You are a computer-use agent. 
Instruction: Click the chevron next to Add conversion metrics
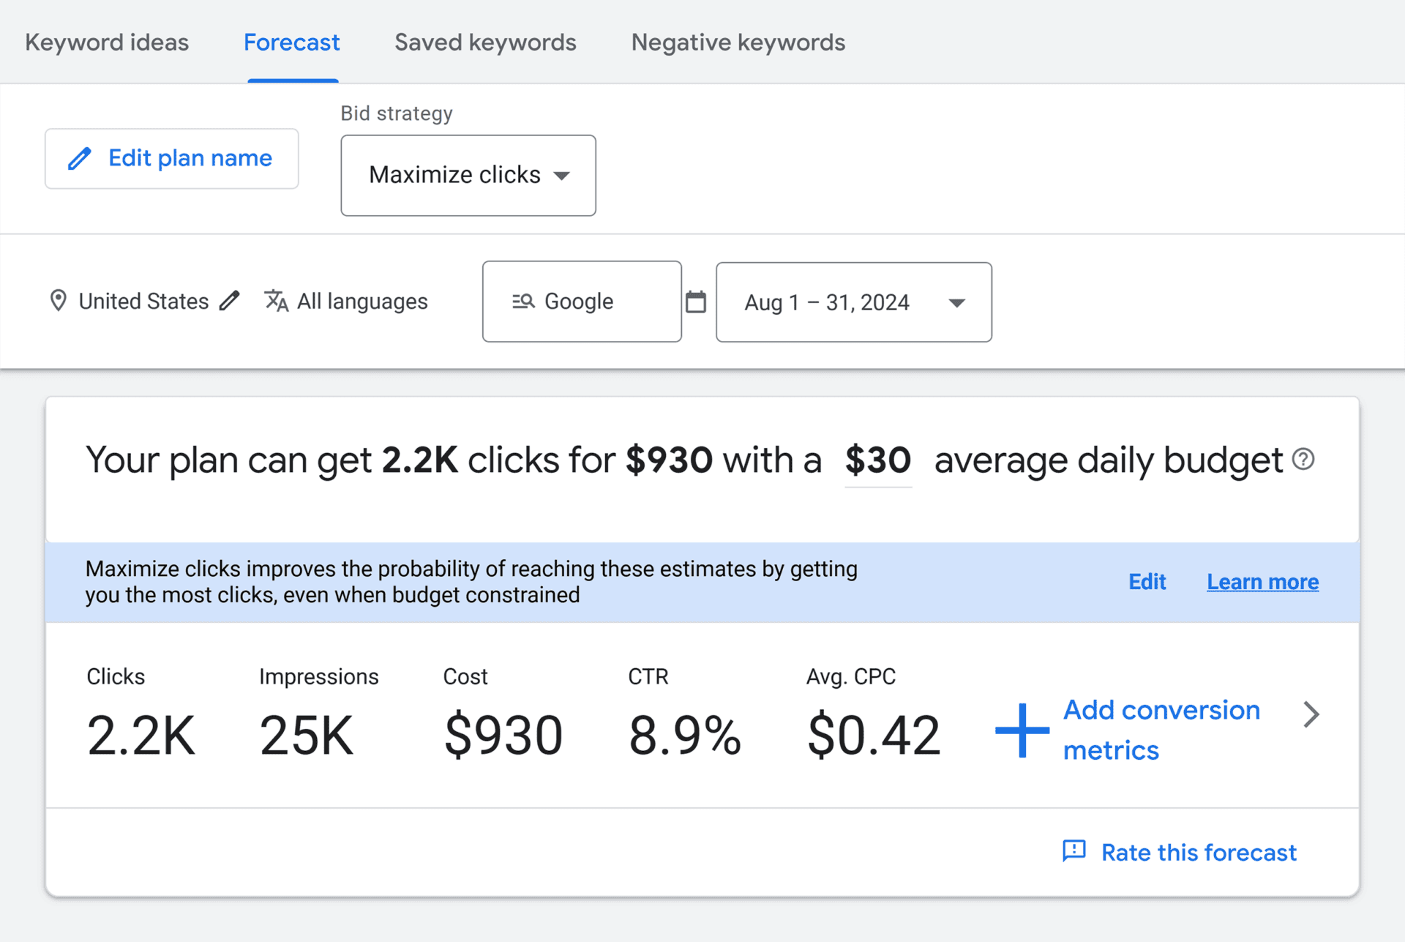pos(1311,714)
